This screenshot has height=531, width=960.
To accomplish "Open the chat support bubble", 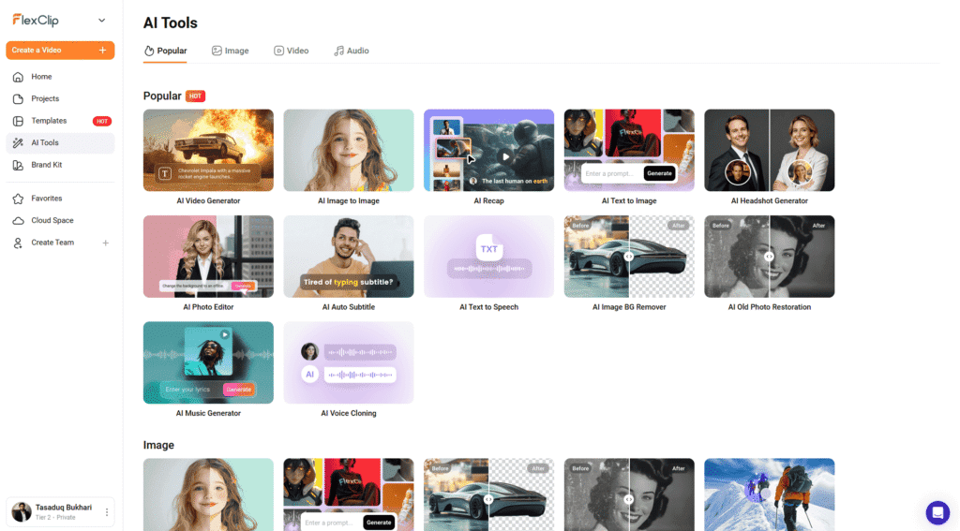I will point(937,512).
